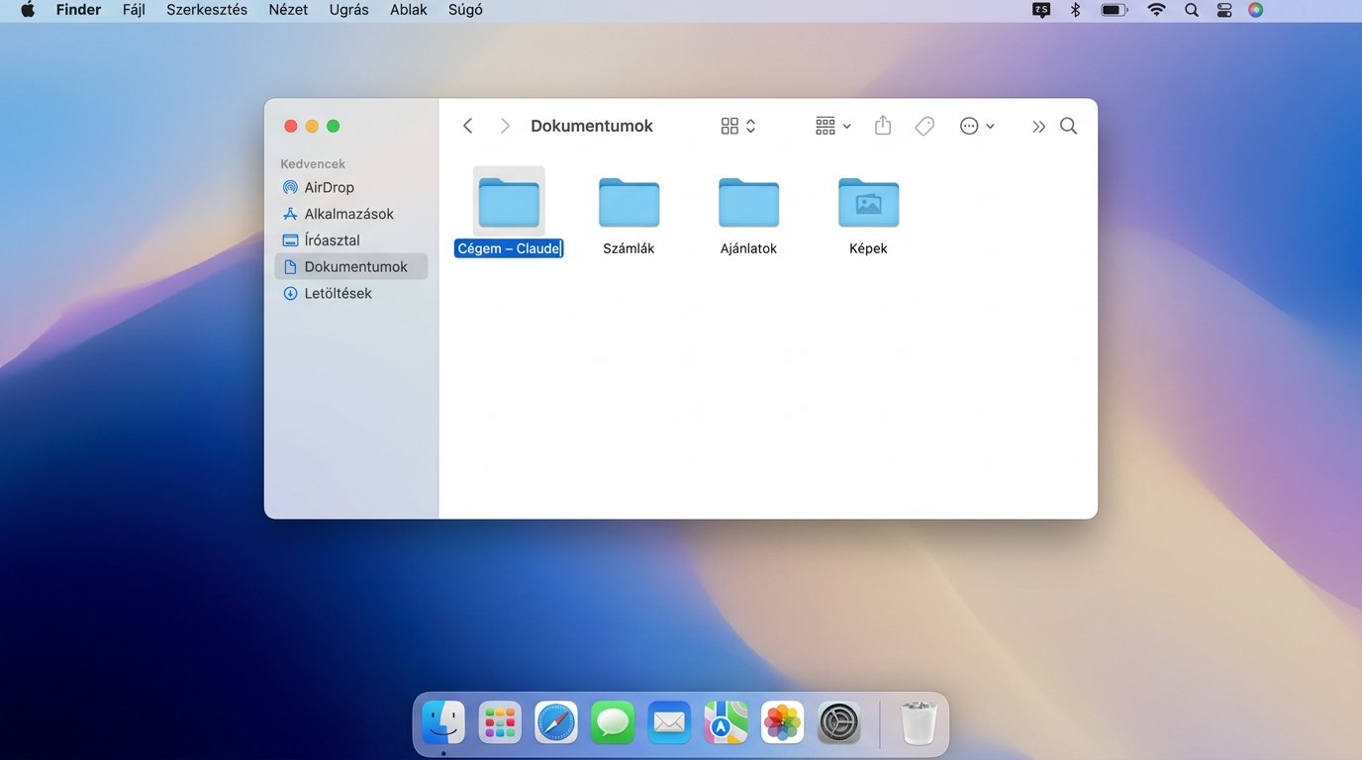Screen dimensions: 1362x760
Task: Select the Számlák folder icon
Action: (x=629, y=202)
